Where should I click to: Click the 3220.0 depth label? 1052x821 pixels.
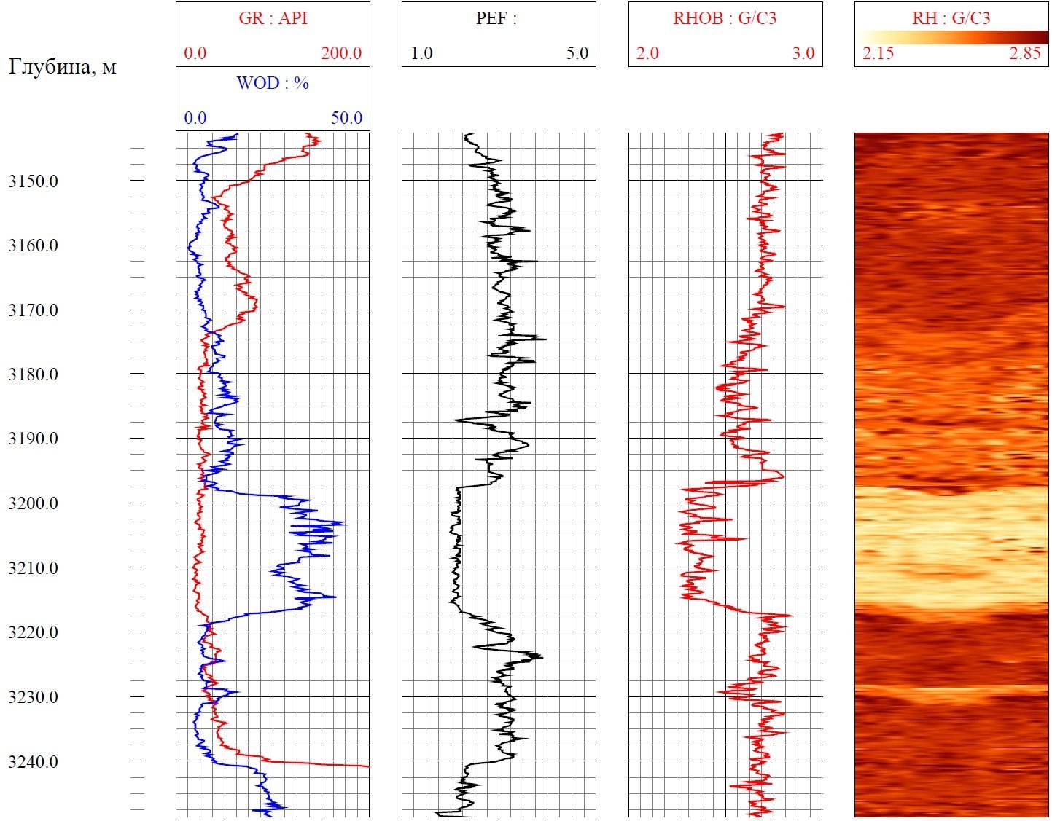[34, 632]
